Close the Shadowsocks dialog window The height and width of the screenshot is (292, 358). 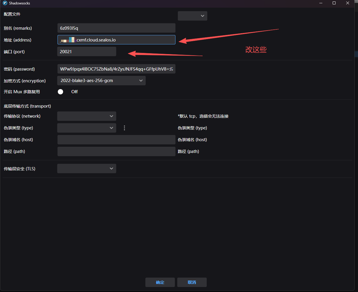[x=348, y=3]
